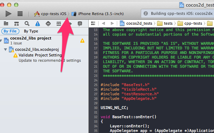This screenshot has height=133, width=214.
Task: Click line number 32 in the gutter
Action: [x=96, y=117]
